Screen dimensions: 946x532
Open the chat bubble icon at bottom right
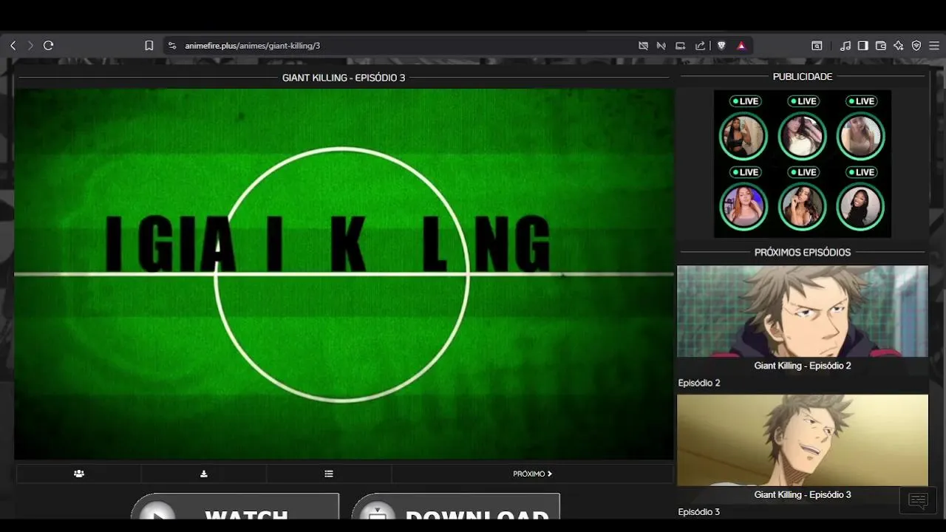pyautogui.click(x=918, y=501)
